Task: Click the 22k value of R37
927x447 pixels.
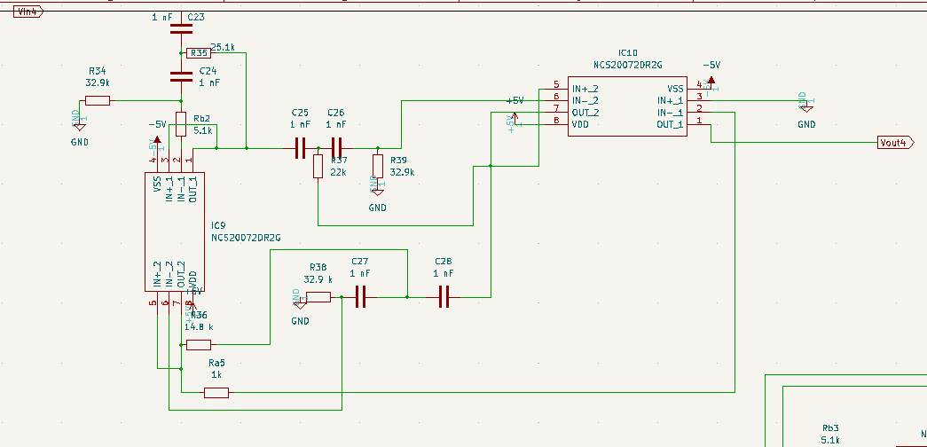Action: point(340,172)
